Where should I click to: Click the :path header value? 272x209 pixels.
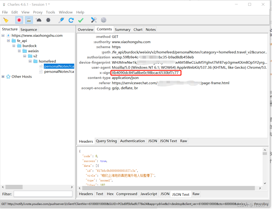(189, 52)
